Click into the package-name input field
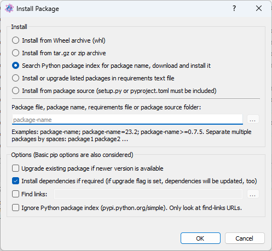 coord(128,120)
